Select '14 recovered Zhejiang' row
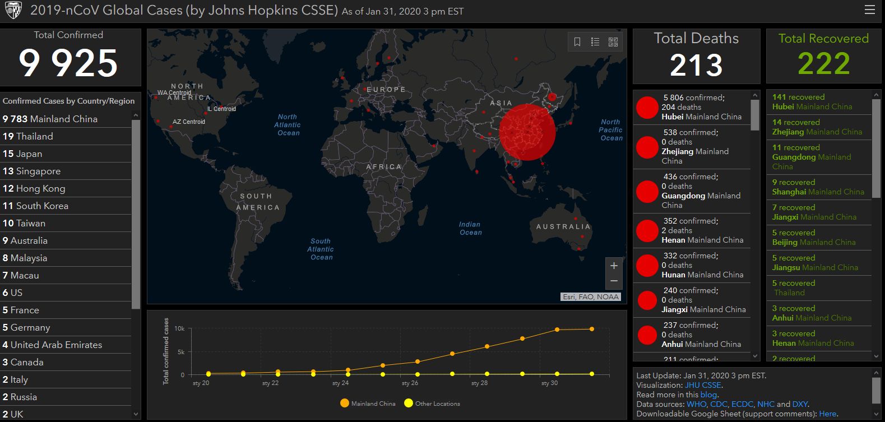The width and height of the screenshot is (885, 422). [819, 127]
